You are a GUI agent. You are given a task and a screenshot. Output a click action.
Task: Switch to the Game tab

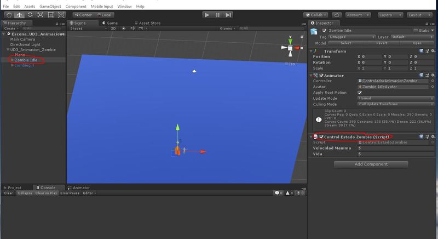(x=110, y=23)
